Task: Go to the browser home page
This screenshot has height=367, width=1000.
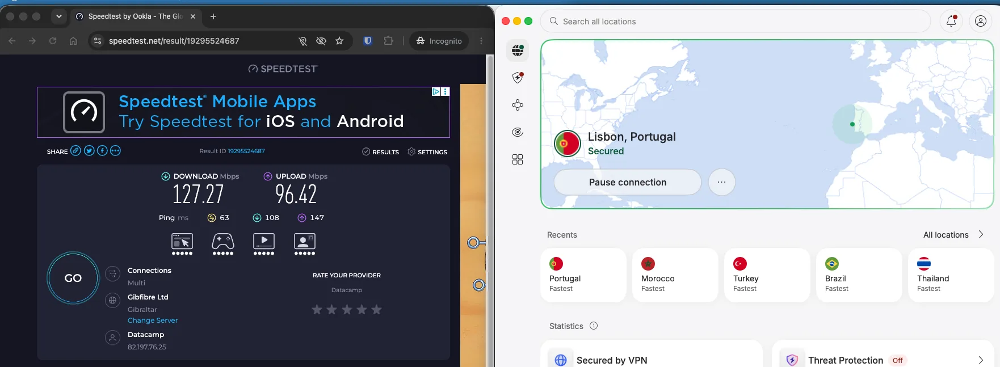Action: coord(73,41)
